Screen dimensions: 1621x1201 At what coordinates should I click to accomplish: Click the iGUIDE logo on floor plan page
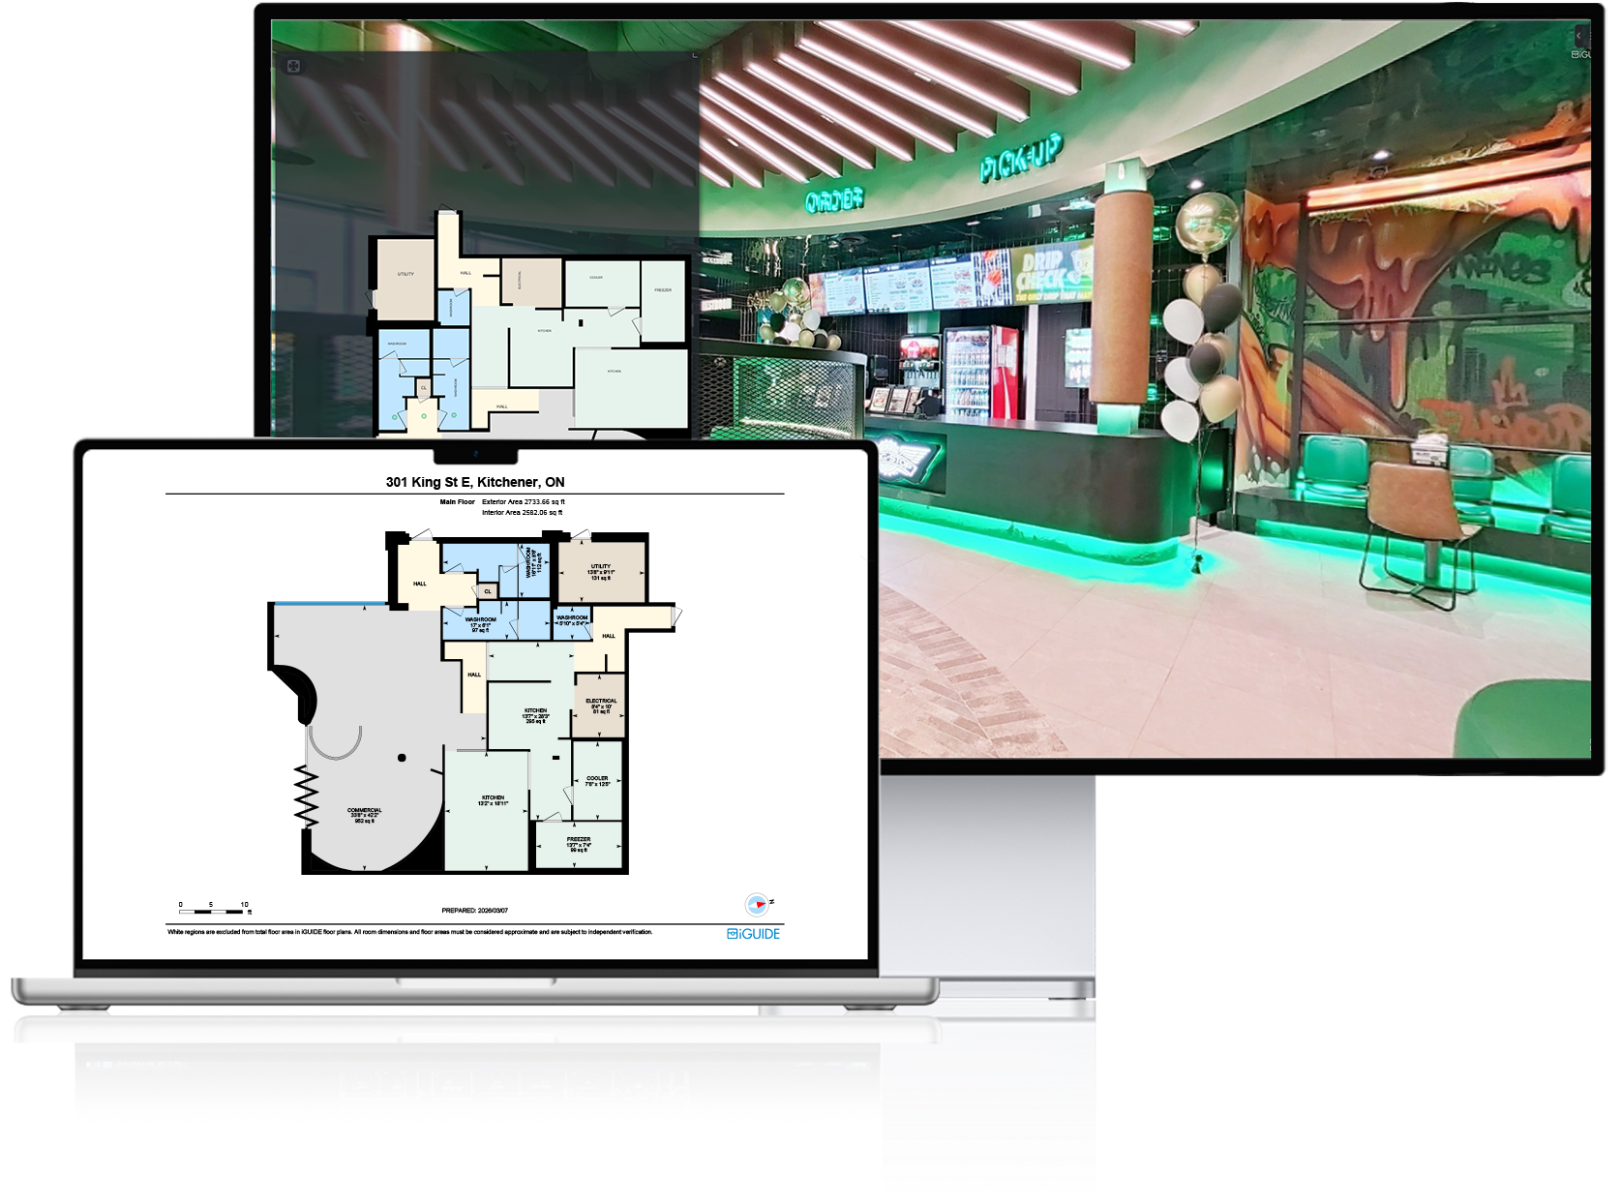coord(753,933)
